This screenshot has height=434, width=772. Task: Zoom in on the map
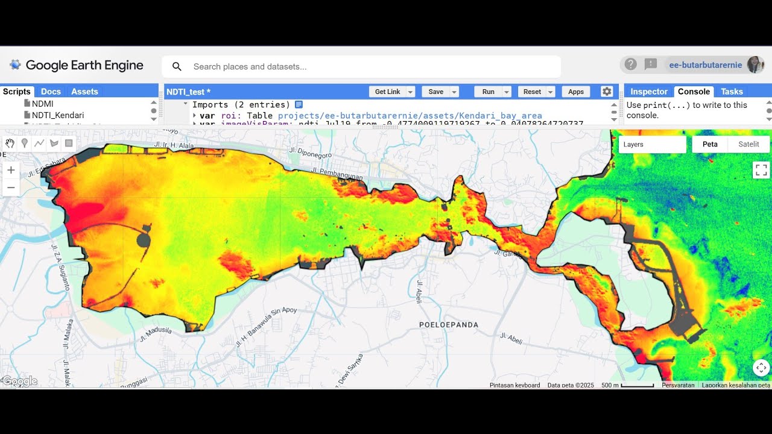click(x=11, y=170)
